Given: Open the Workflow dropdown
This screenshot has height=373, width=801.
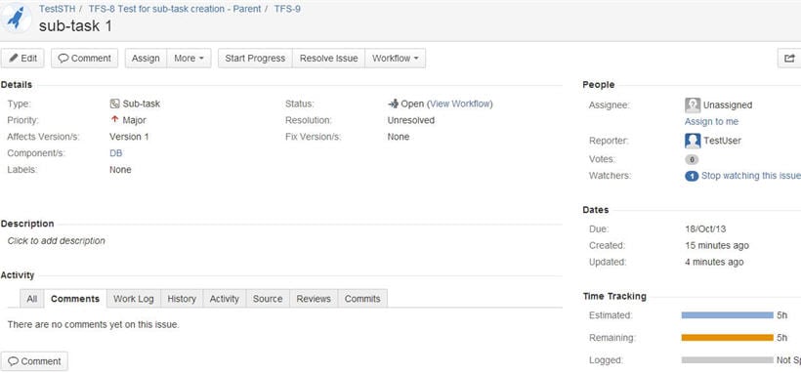Looking at the screenshot, I should pyautogui.click(x=396, y=59).
